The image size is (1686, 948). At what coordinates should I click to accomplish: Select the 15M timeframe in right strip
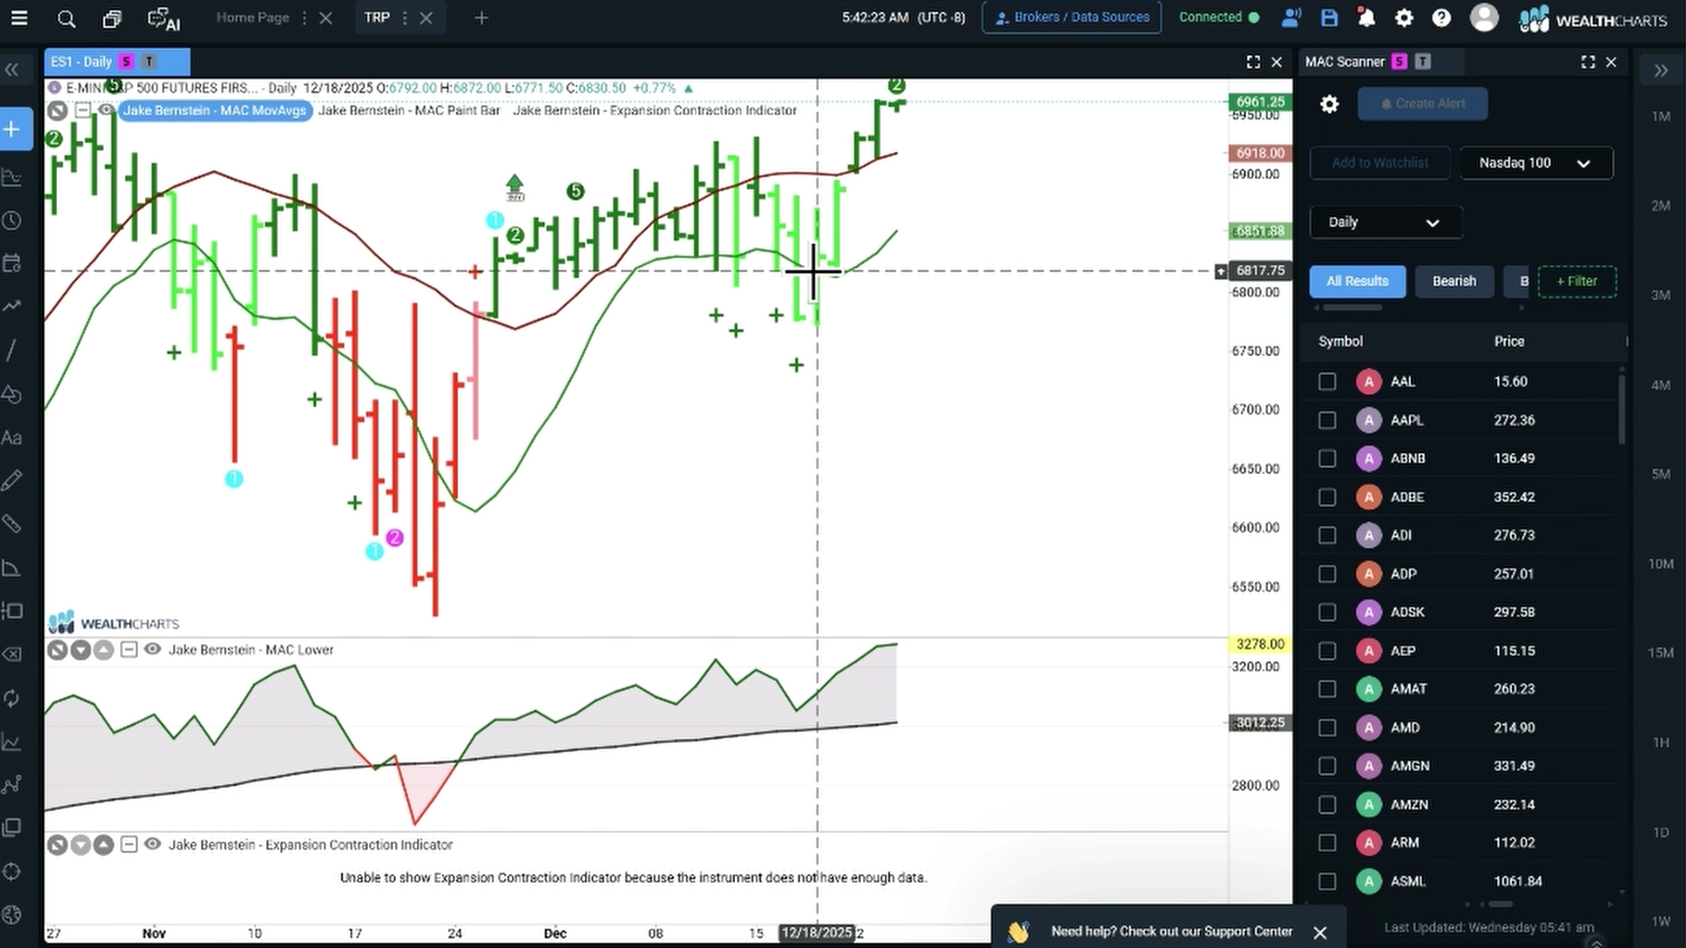[1660, 653]
